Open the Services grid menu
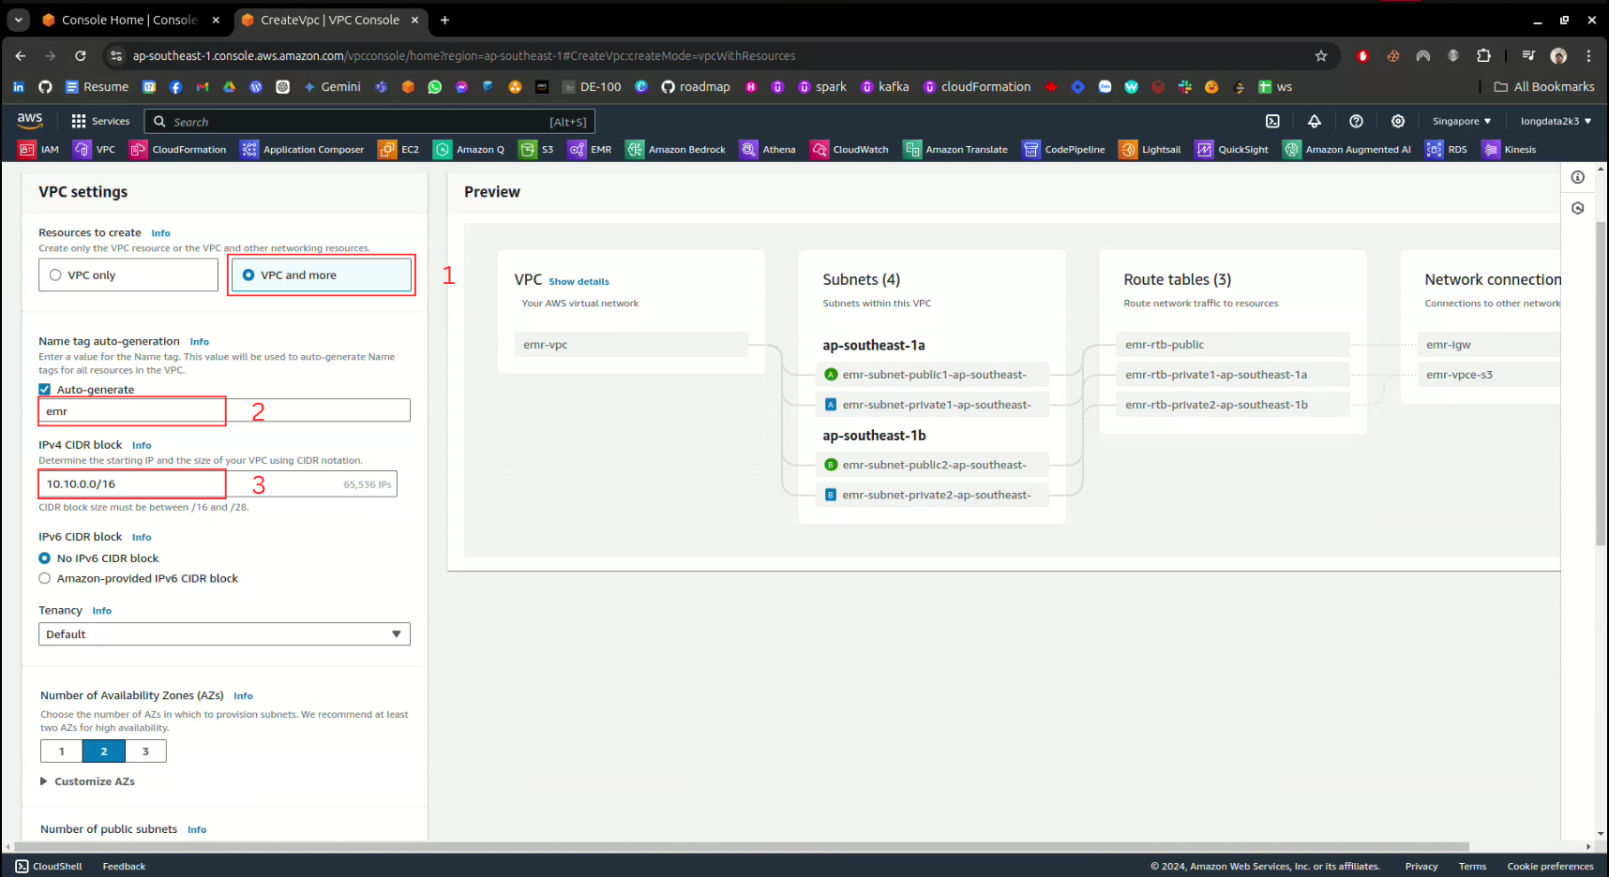Image resolution: width=1609 pixels, height=877 pixels. 100,121
